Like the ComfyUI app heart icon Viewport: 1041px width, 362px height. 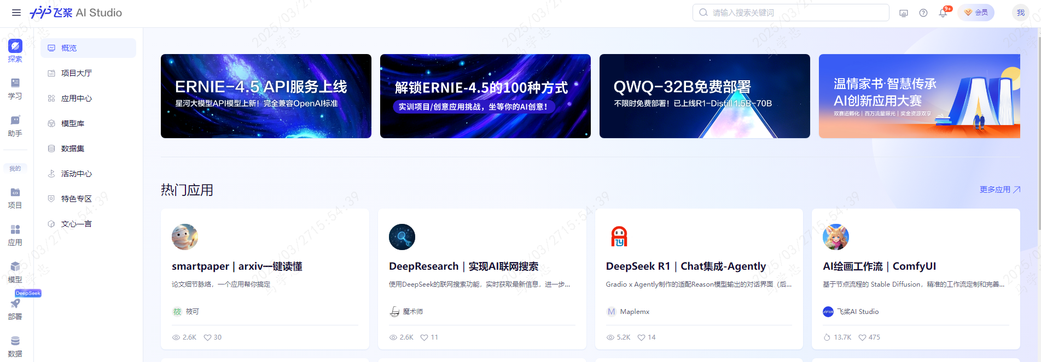pyautogui.click(x=862, y=337)
